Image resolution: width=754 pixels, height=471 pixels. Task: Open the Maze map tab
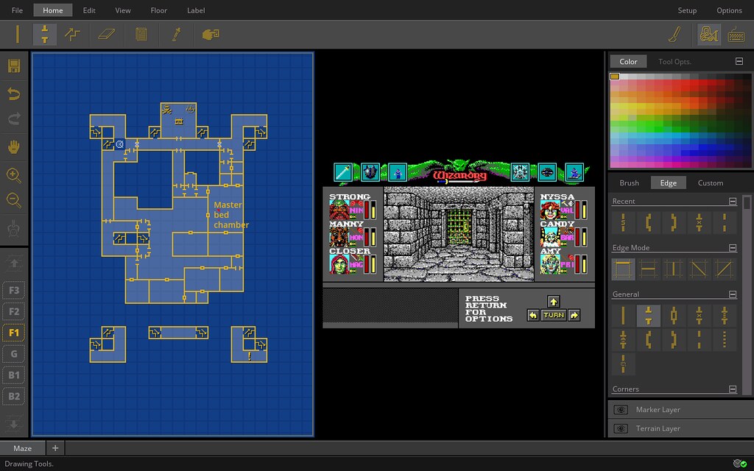(23, 448)
